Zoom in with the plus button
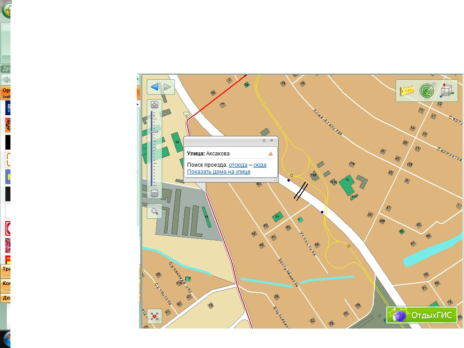464x348 pixels. point(155,105)
